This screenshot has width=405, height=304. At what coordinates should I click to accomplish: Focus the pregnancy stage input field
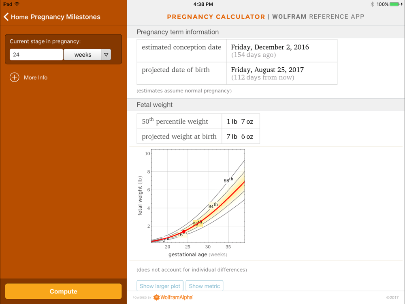tap(36, 55)
